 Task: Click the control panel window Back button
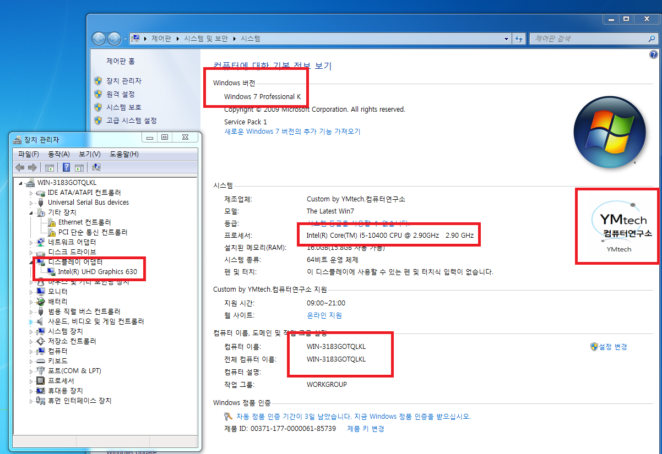[99, 39]
